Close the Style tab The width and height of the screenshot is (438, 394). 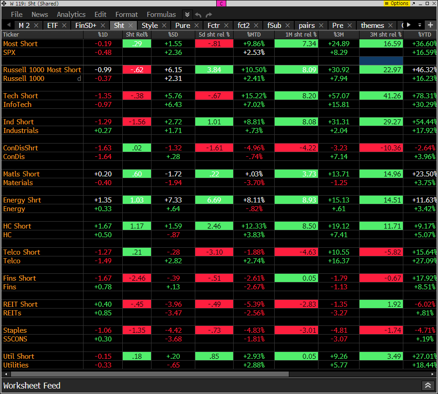click(x=164, y=26)
